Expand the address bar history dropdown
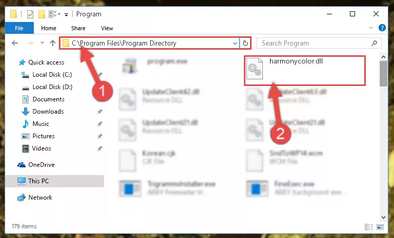Image resolution: width=394 pixels, height=238 pixels. pyautogui.click(x=235, y=43)
